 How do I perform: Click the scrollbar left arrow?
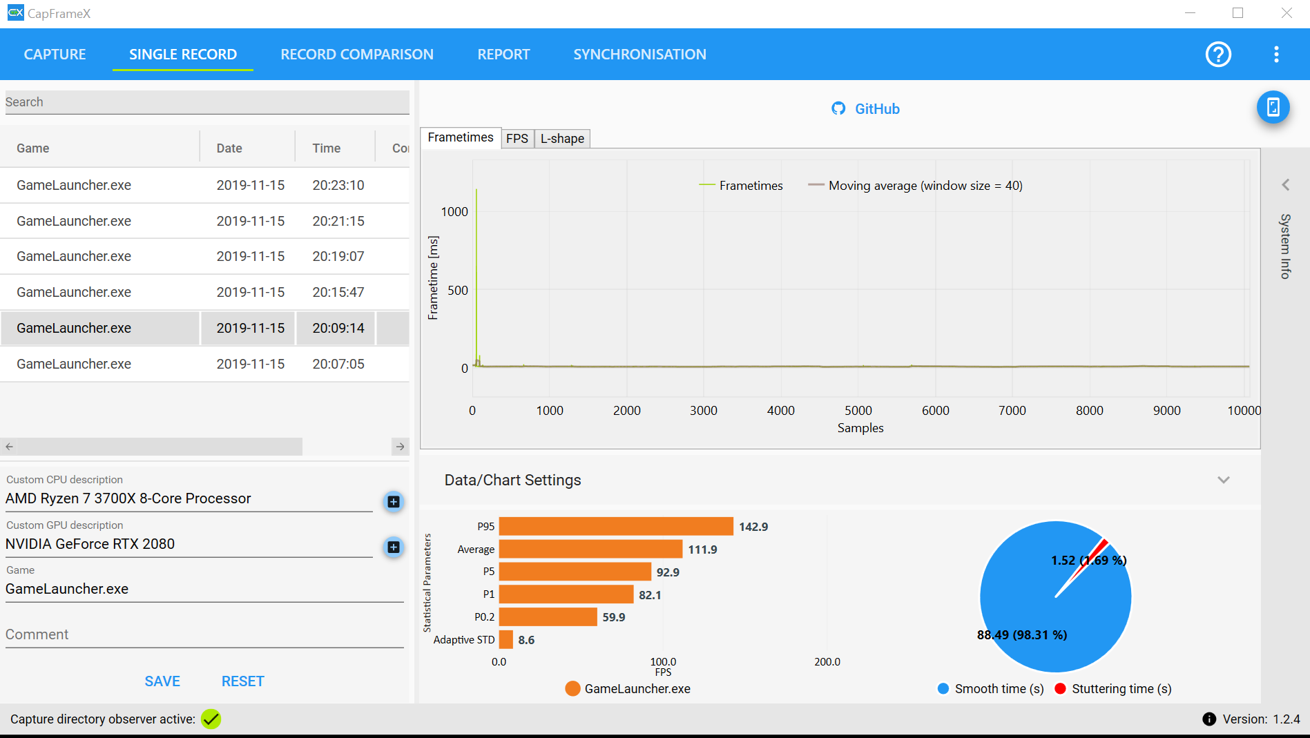click(9, 447)
